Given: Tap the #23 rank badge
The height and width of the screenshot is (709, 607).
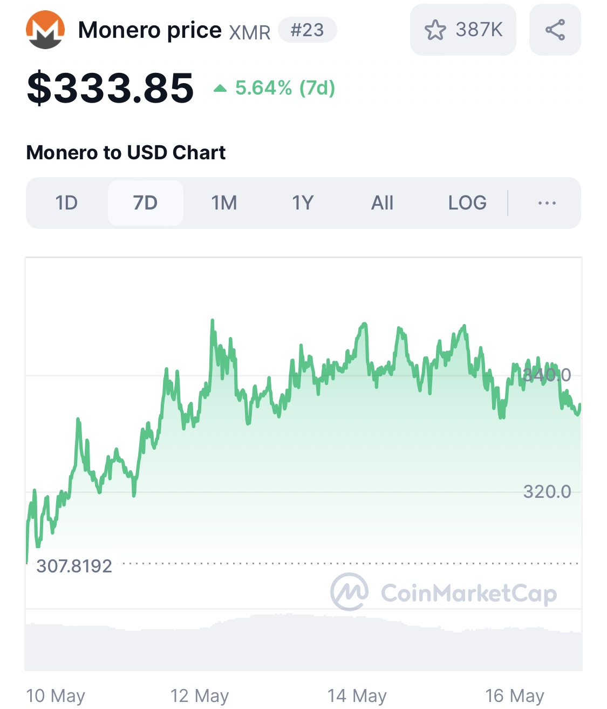Looking at the screenshot, I should click(x=308, y=30).
